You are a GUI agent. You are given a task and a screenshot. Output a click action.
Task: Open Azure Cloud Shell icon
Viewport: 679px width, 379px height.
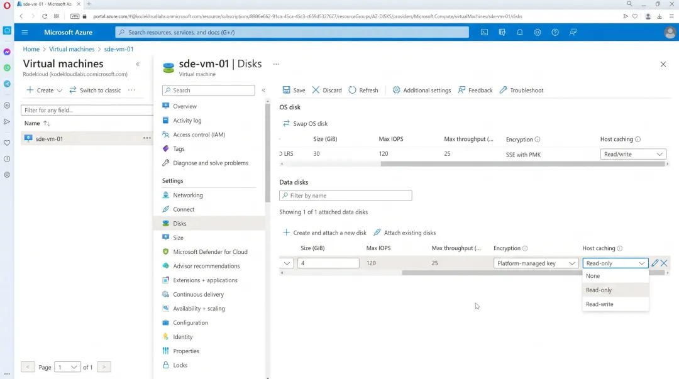tap(484, 32)
